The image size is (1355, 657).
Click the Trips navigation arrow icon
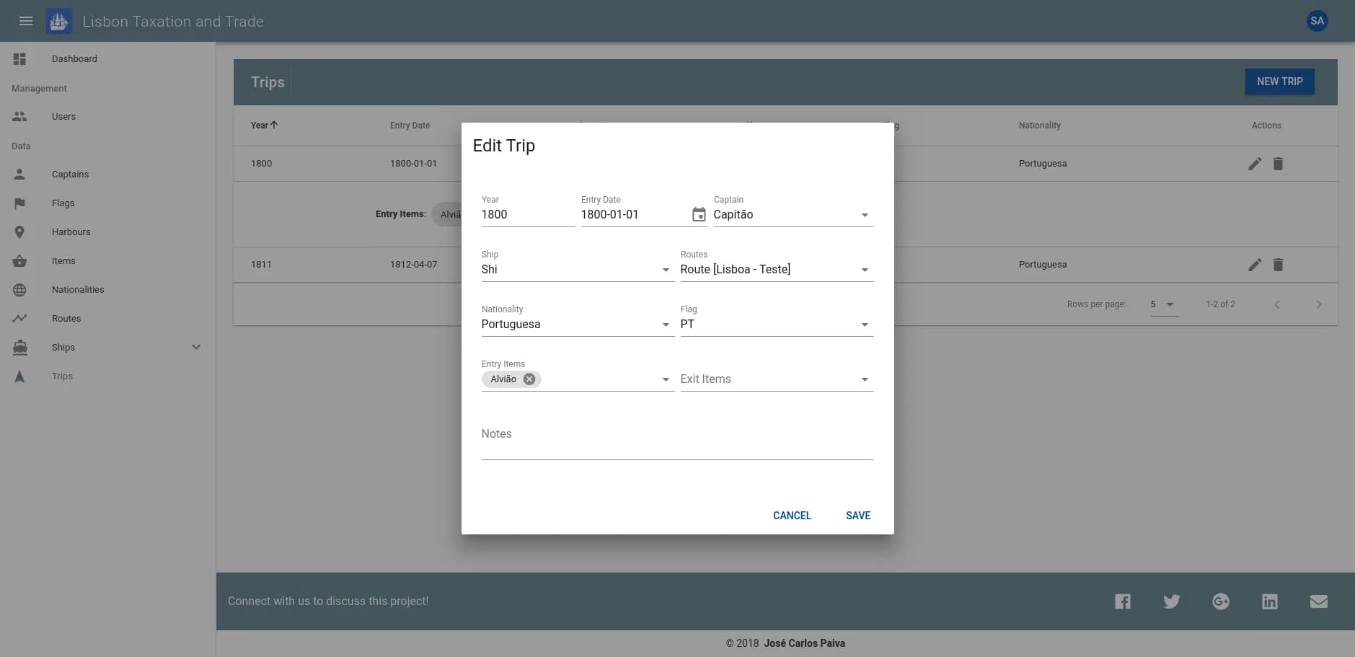click(19, 376)
